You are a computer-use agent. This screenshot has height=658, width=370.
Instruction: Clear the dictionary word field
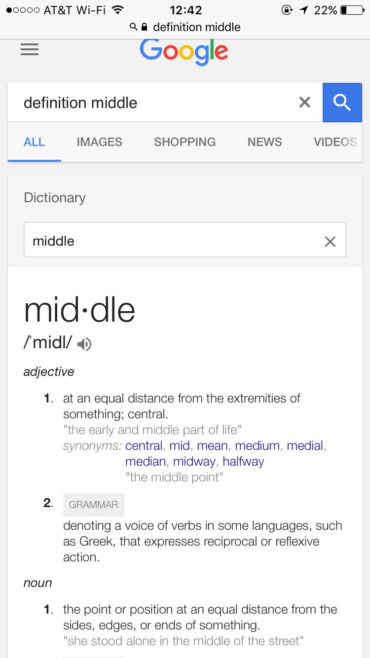click(x=330, y=241)
